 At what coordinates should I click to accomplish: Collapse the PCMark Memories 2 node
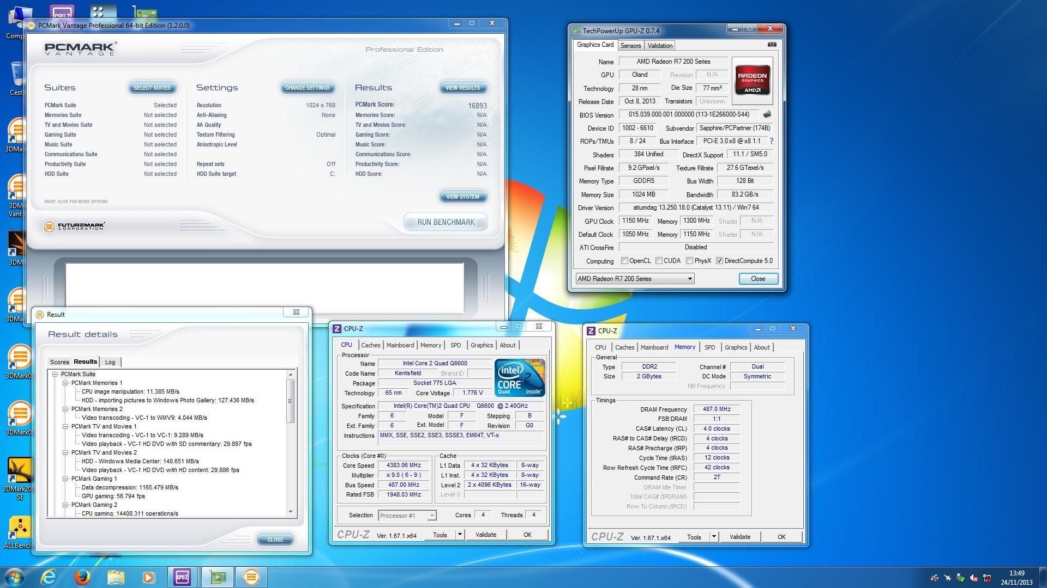click(65, 409)
